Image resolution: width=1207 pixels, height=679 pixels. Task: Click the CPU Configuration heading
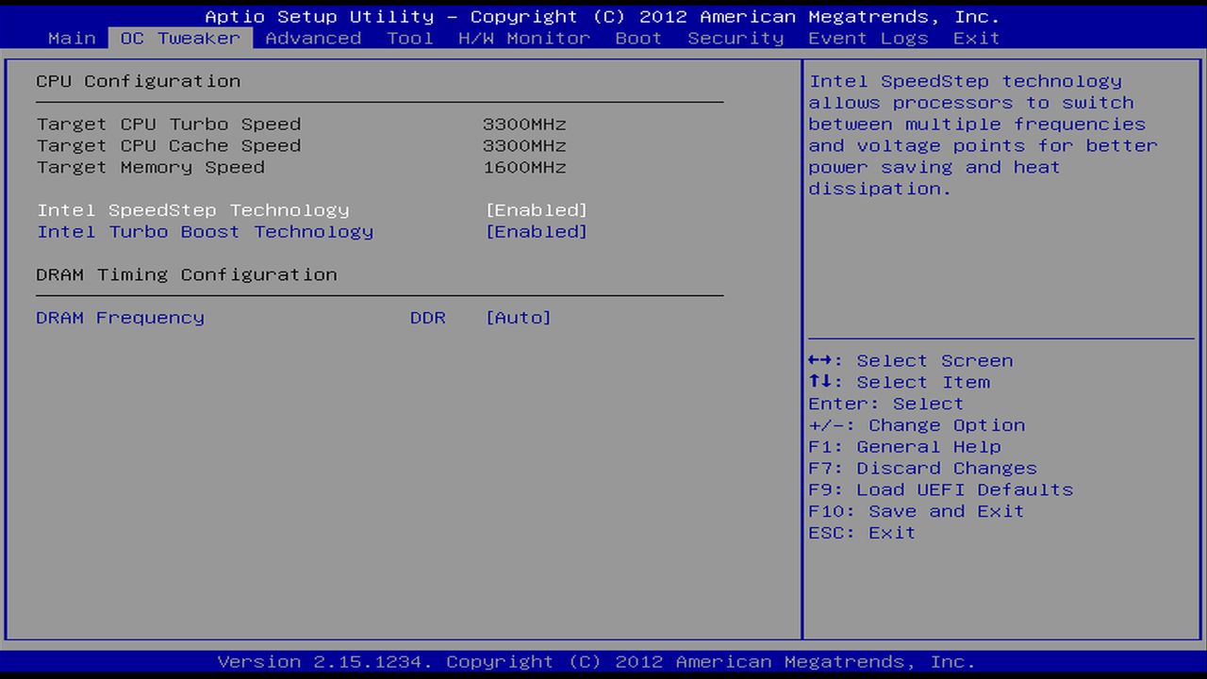click(x=139, y=81)
